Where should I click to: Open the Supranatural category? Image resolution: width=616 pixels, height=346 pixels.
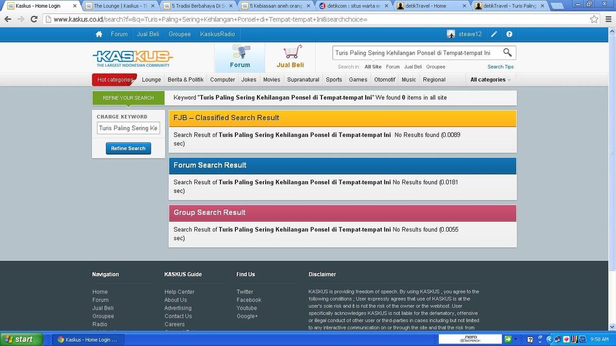coord(303,80)
